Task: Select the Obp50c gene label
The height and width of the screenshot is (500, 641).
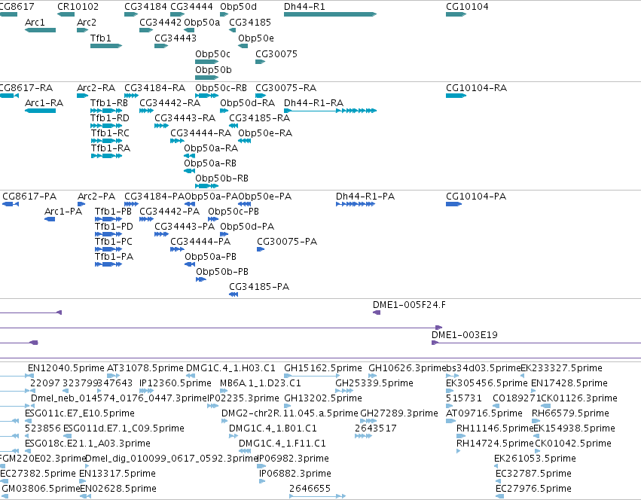Action: 212,54
